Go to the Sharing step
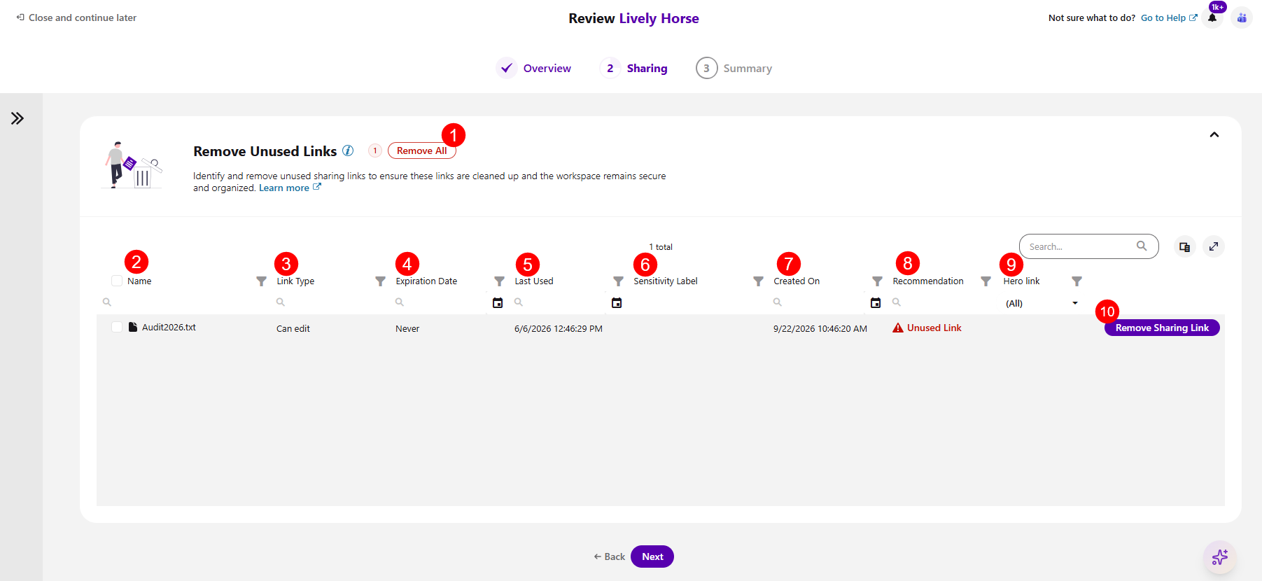The image size is (1262, 581). pos(634,68)
